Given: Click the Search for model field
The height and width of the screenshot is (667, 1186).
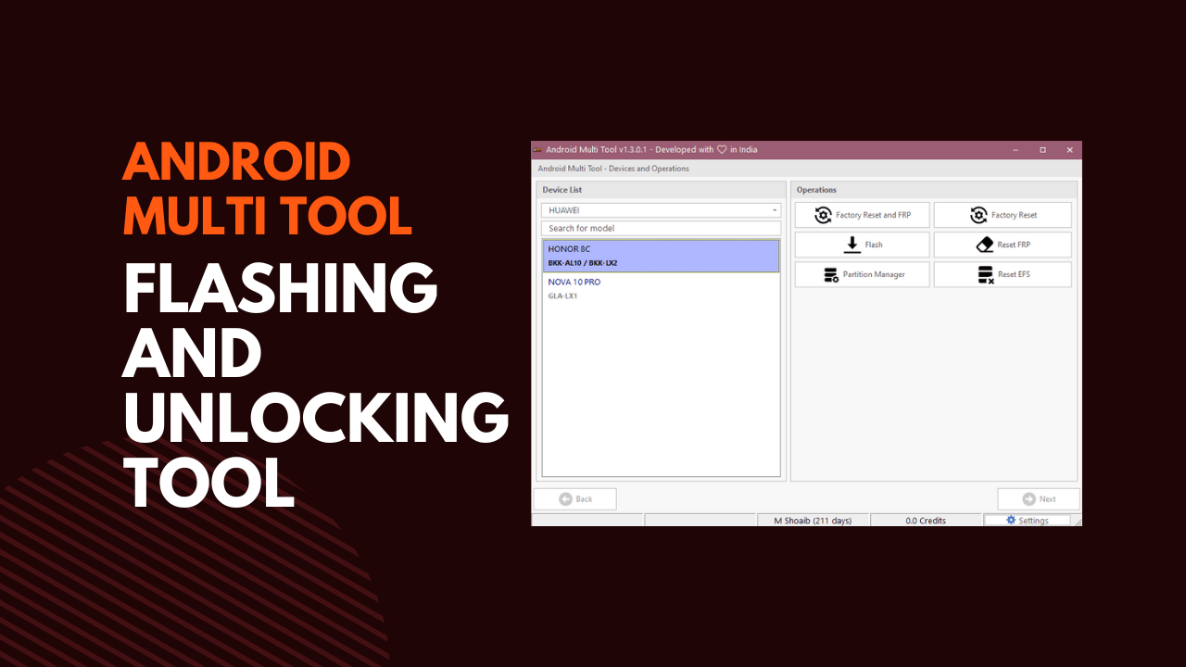Looking at the screenshot, I should [x=661, y=228].
